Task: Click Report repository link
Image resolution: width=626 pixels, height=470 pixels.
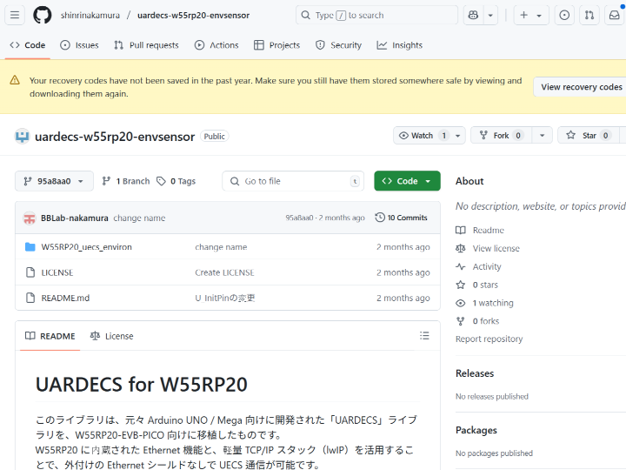Action: pyautogui.click(x=489, y=339)
